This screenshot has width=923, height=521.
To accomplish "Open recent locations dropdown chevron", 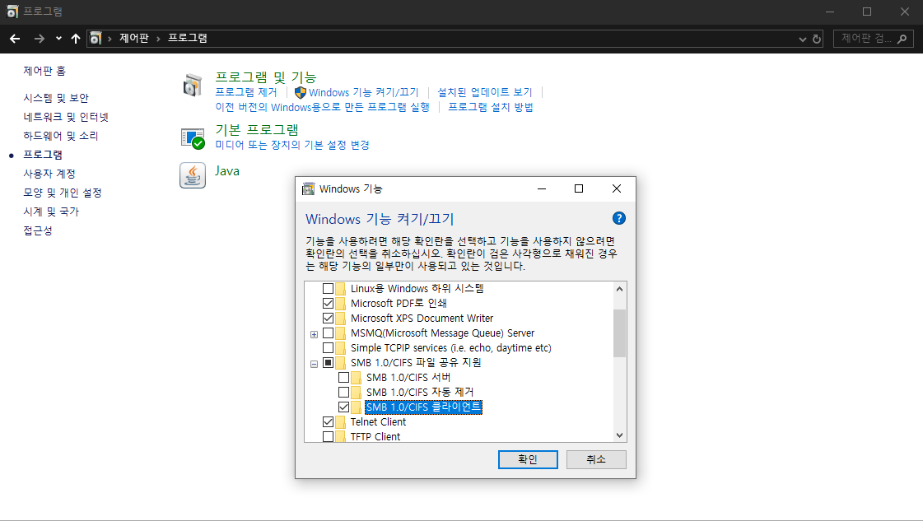I will [58, 39].
